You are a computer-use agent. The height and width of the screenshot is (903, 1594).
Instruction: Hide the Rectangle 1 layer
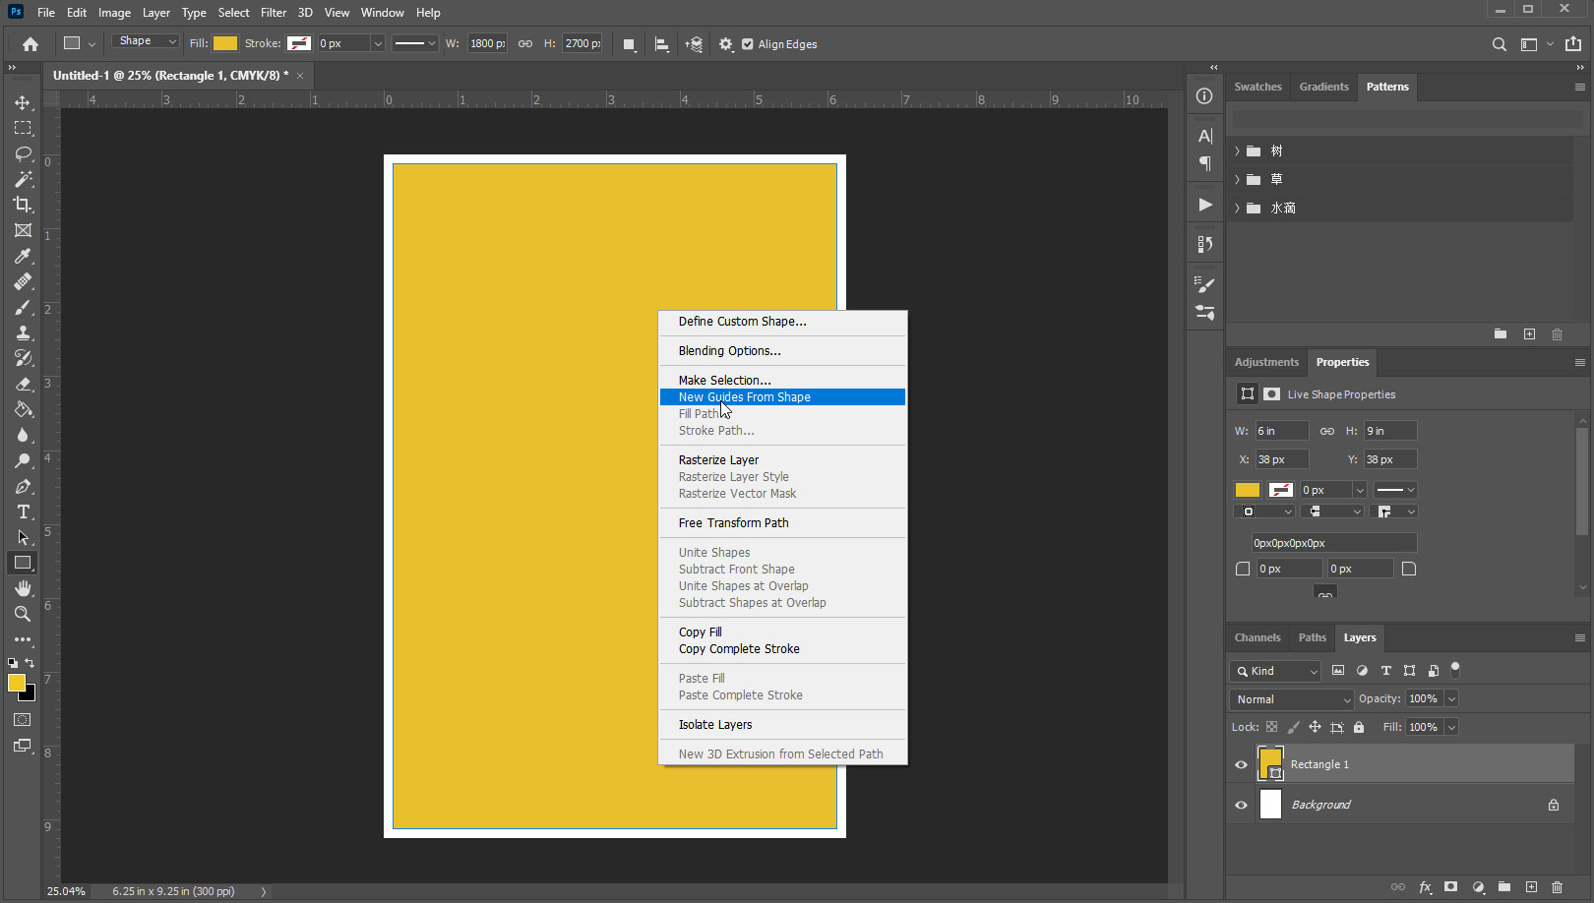point(1241,764)
